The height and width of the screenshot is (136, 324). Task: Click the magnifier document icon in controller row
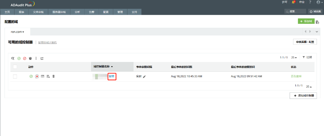pyautogui.click(x=48, y=76)
